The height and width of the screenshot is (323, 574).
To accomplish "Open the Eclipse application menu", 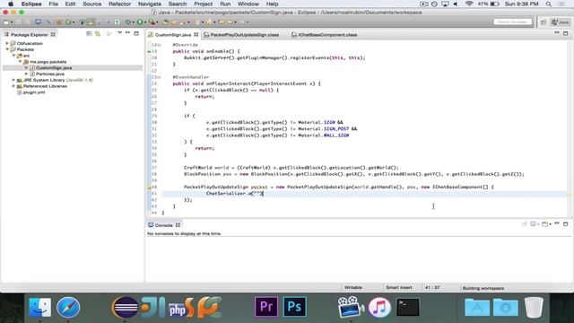I will pyautogui.click(x=31, y=4).
